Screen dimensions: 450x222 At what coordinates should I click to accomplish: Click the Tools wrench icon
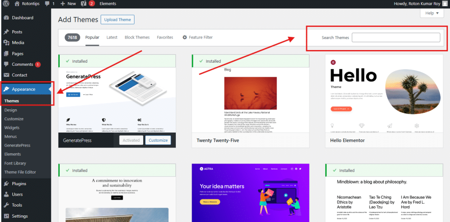[6, 205]
